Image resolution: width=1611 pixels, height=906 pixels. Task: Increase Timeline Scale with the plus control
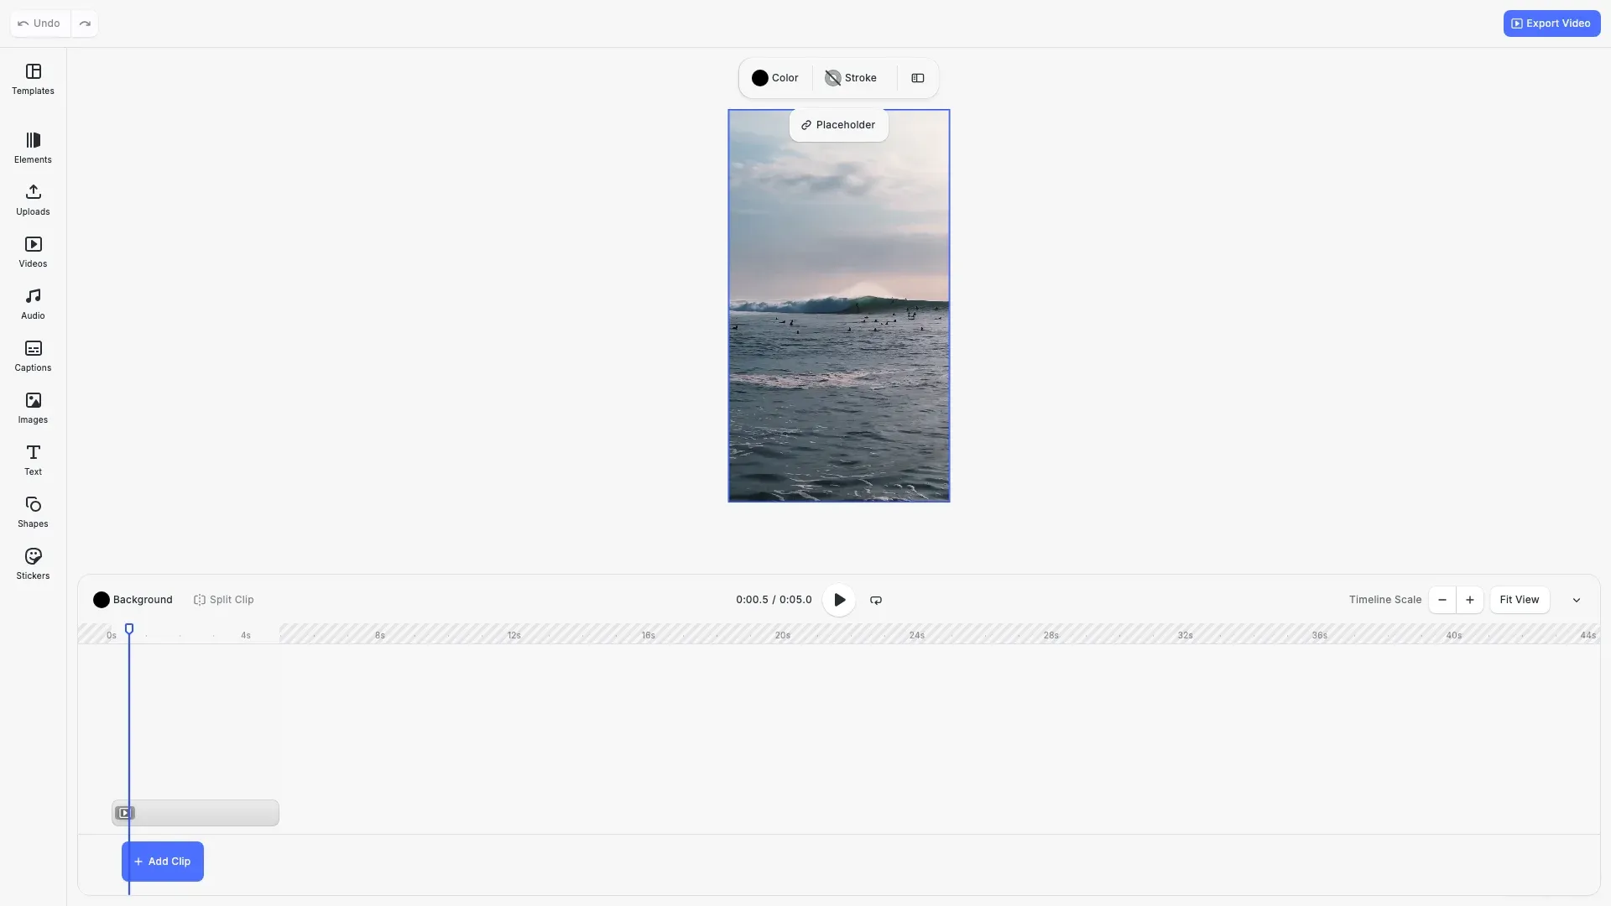tap(1470, 599)
